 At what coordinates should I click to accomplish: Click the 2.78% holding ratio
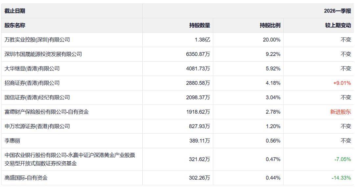tap(273, 112)
